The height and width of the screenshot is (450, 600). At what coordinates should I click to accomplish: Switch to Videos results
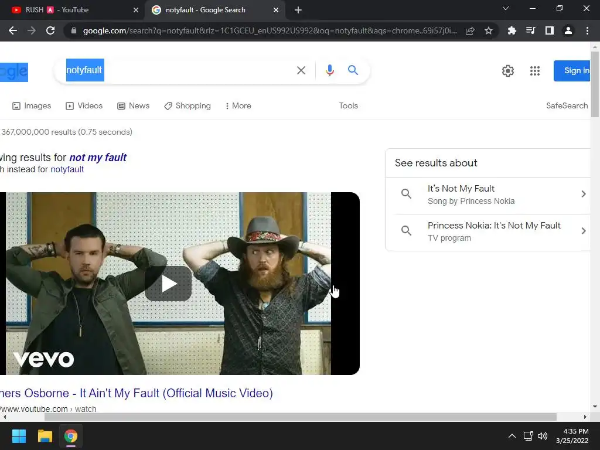pos(84,105)
